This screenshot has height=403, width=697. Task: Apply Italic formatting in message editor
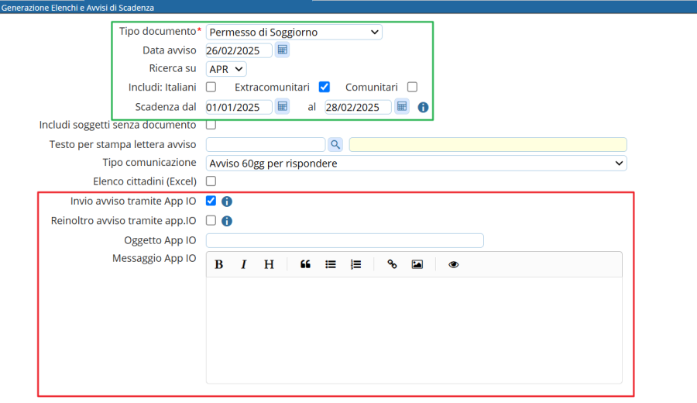pos(243,264)
